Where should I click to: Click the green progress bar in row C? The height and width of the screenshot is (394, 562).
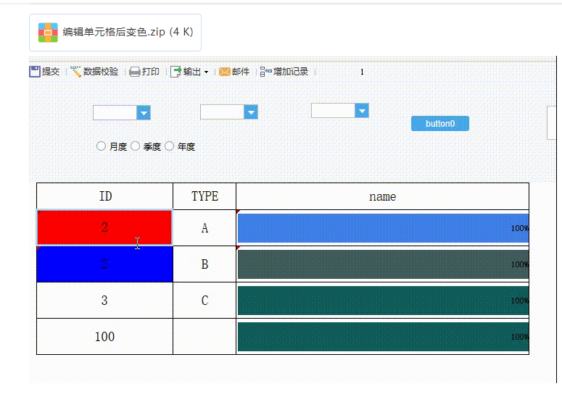pyautogui.click(x=383, y=301)
